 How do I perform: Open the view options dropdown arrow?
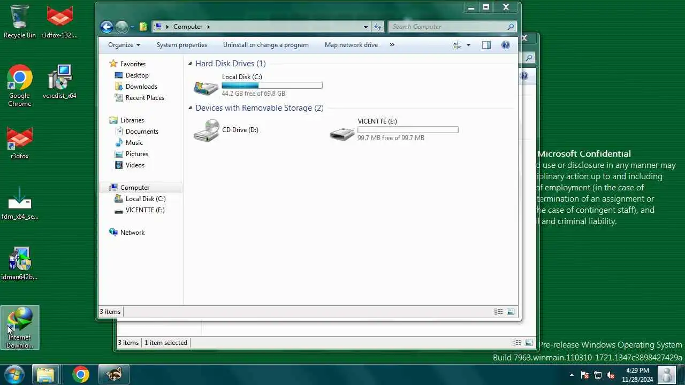tap(468, 45)
